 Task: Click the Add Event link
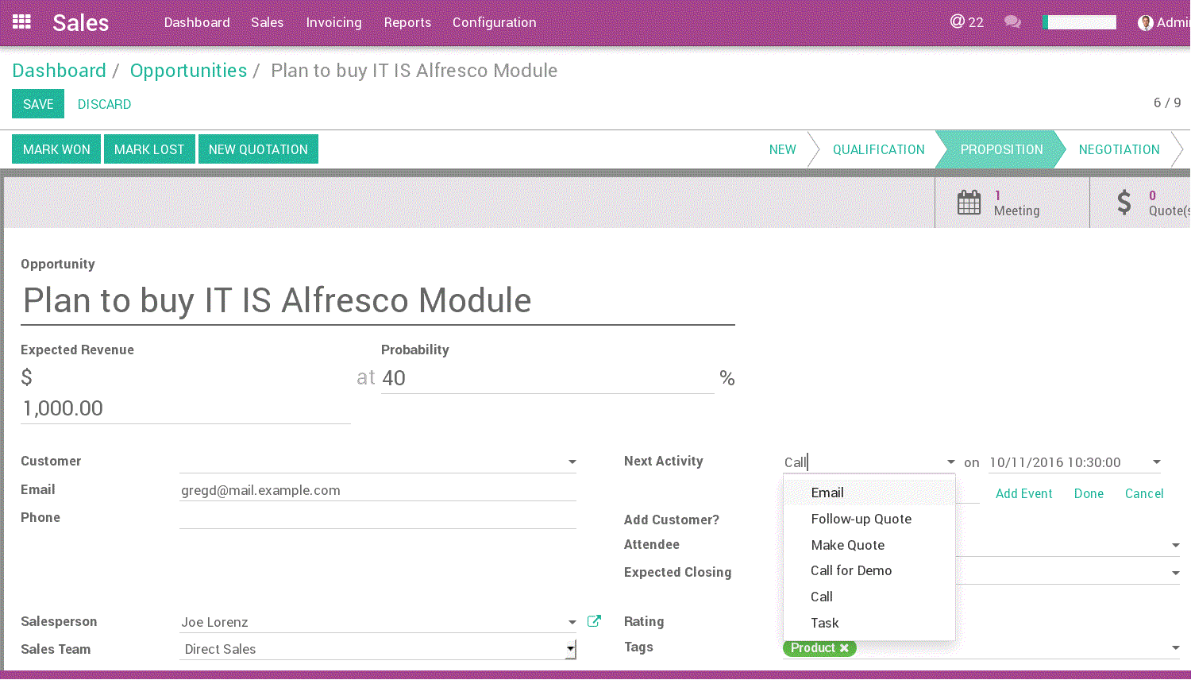pos(1023,493)
